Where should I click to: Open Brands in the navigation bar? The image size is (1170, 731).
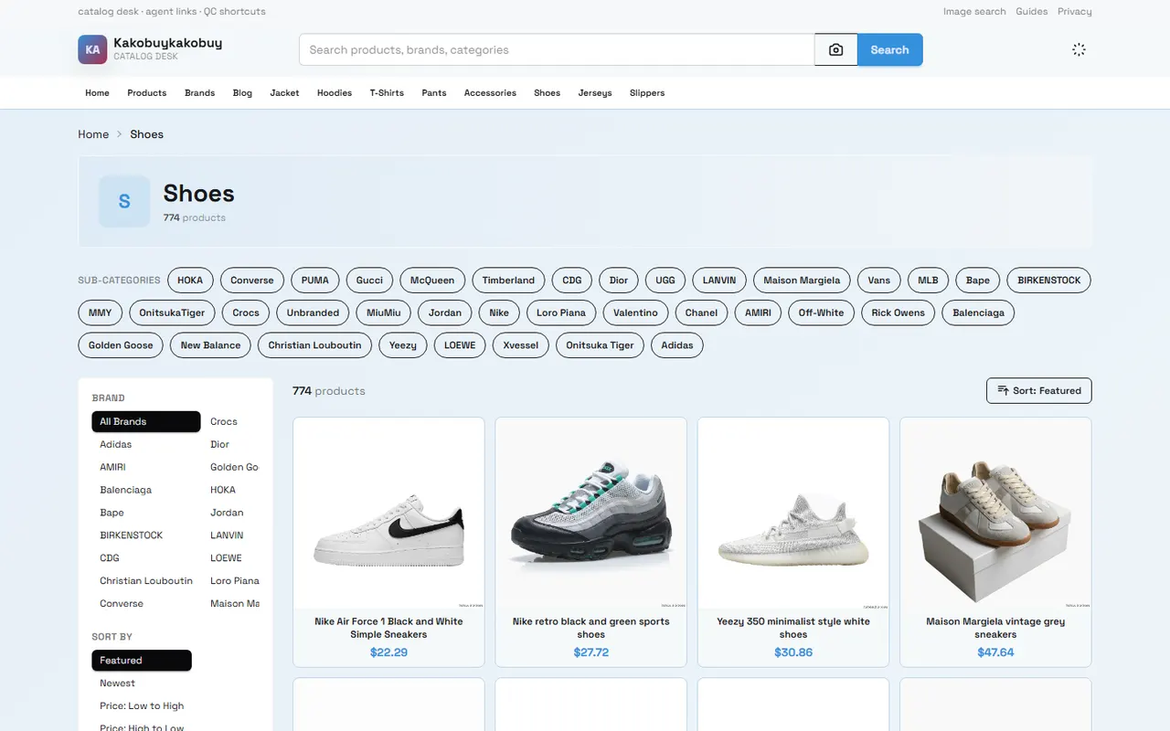coord(200,92)
